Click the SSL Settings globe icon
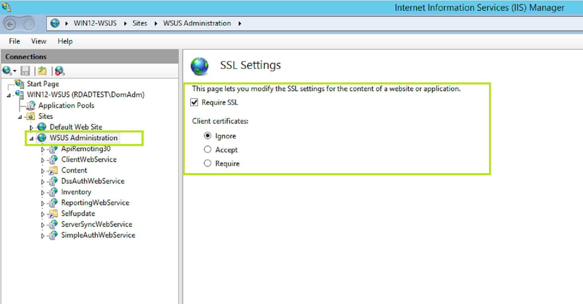 200,66
